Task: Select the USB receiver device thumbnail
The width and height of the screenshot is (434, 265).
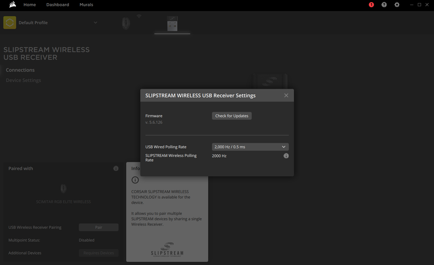Action: tap(172, 24)
